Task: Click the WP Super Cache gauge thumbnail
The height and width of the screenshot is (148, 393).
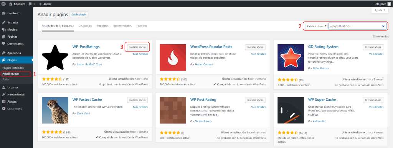Action: tap(291, 110)
